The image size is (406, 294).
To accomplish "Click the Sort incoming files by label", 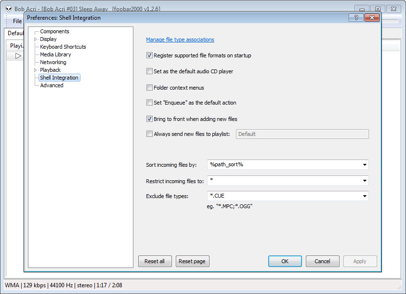I will (171, 165).
